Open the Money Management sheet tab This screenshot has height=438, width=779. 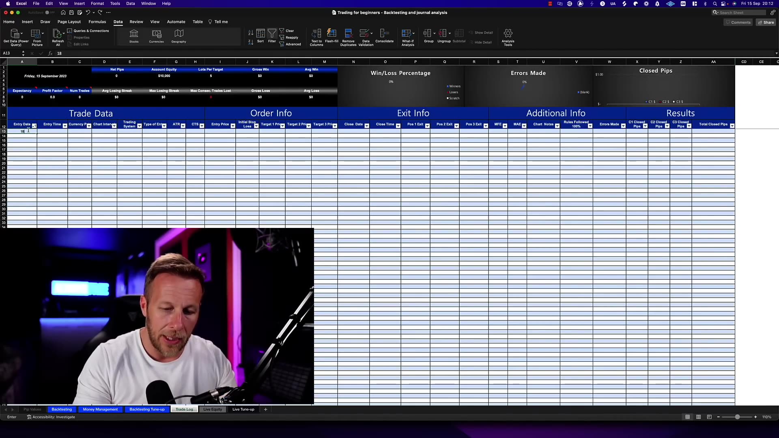pos(100,409)
